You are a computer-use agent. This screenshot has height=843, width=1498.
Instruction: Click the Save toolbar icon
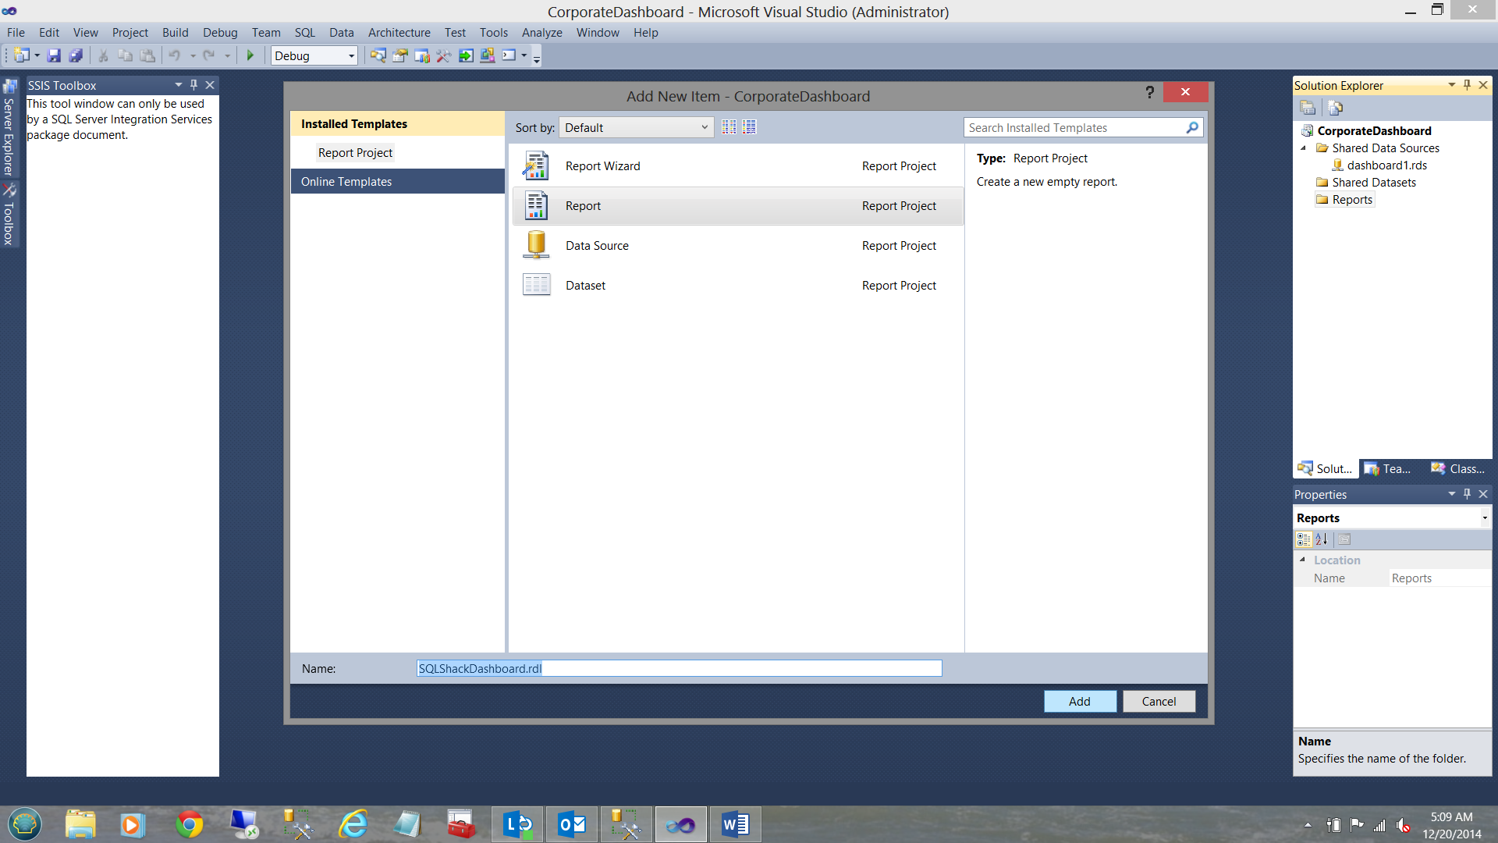tap(54, 55)
